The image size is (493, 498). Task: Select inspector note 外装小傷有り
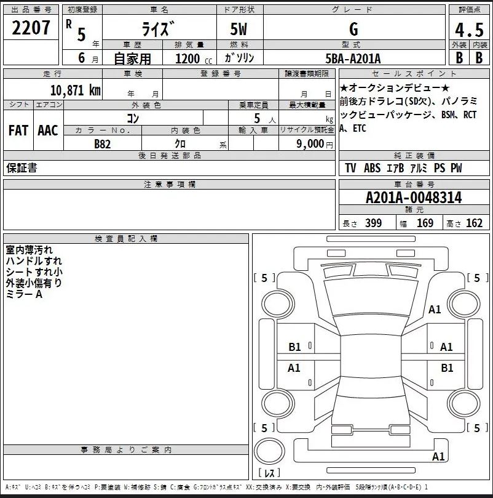tap(34, 283)
